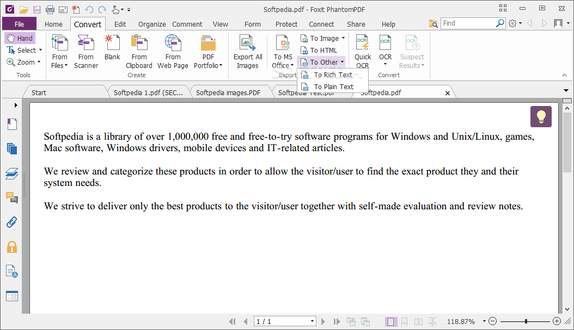Expand the Select tool dropdown
574x330 pixels.
tap(40, 50)
